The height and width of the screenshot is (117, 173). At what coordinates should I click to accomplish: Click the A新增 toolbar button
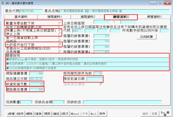(11, 114)
